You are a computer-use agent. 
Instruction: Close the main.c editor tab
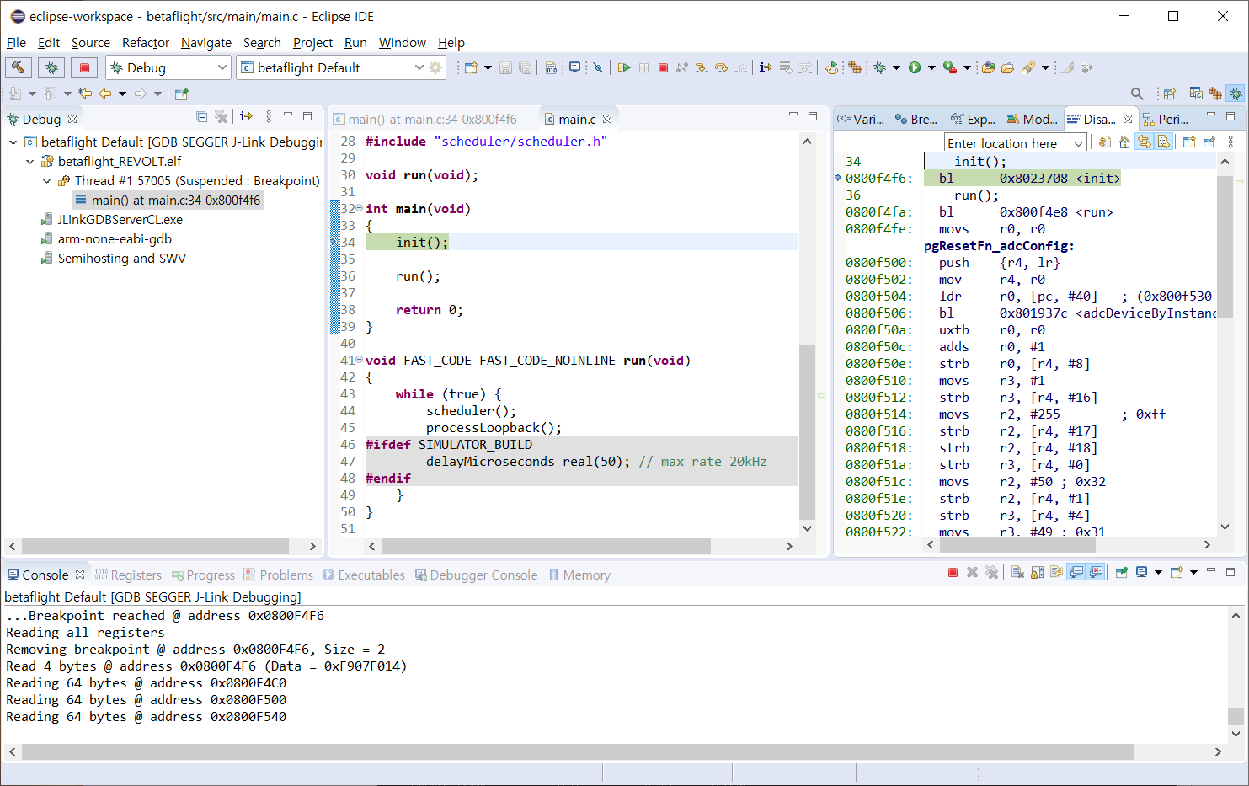pyautogui.click(x=607, y=120)
